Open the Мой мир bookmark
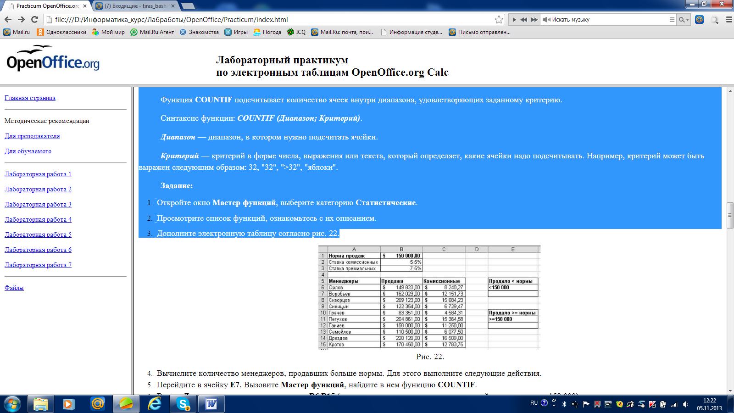This screenshot has height=413, width=734. [108, 32]
